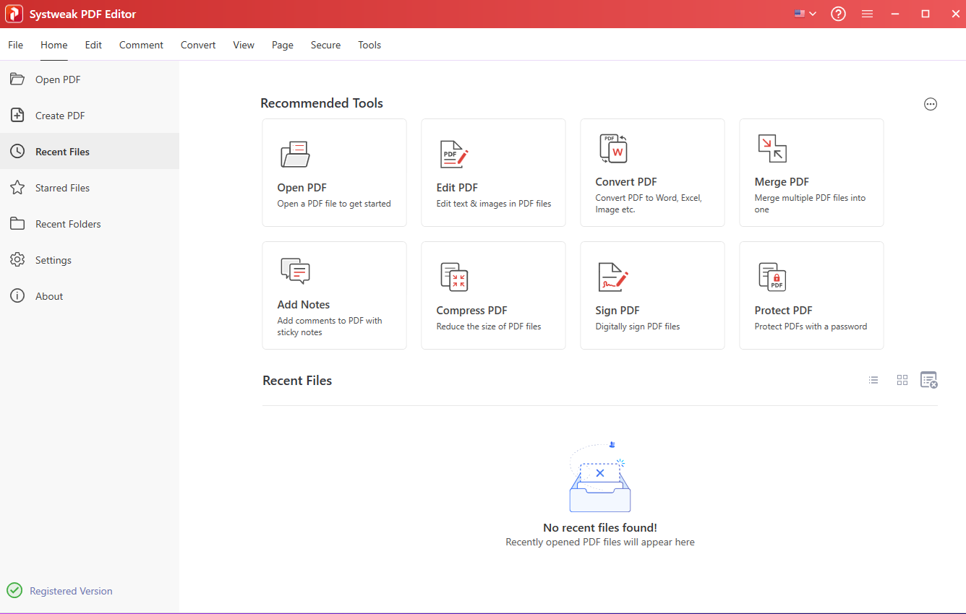Click the "Open PDF" card title
This screenshot has height=614, width=966.
pos(302,188)
